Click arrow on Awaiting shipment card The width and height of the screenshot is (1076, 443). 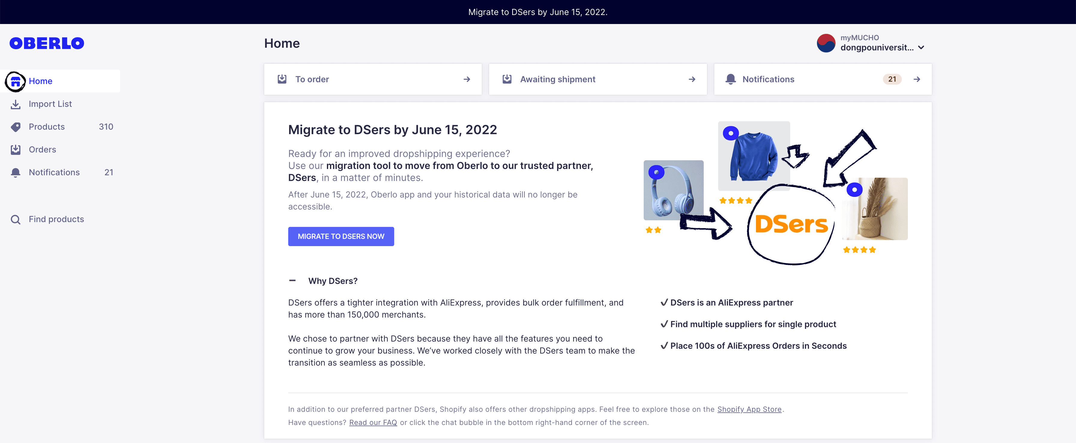coord(692,79)
